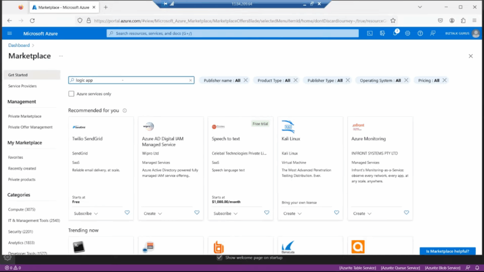Open Recently created
Screen dimensions: 484x272
tap(22, 169)
